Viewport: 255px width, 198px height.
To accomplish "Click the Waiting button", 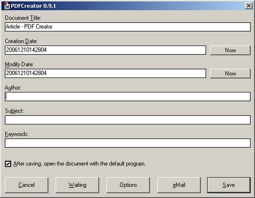I will coord(78,185).
